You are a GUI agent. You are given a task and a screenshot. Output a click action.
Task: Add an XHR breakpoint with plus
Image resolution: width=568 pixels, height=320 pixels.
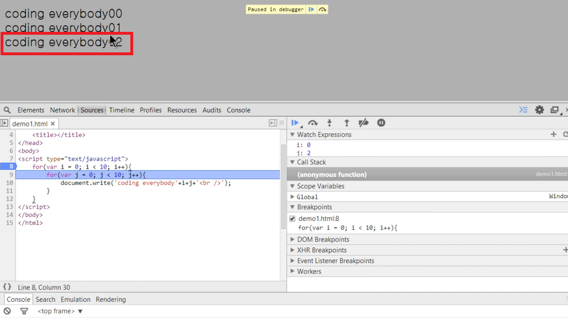[565, 250]
